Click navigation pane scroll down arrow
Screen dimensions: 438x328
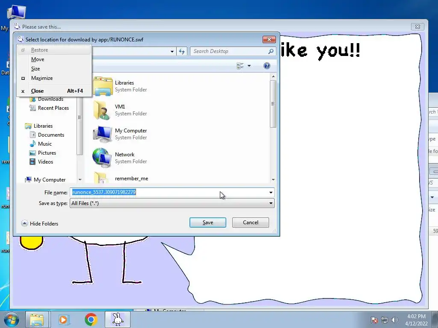click(x=80, y=180)
